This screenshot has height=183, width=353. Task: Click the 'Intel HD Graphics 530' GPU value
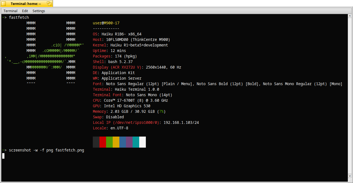click(127, 106)
